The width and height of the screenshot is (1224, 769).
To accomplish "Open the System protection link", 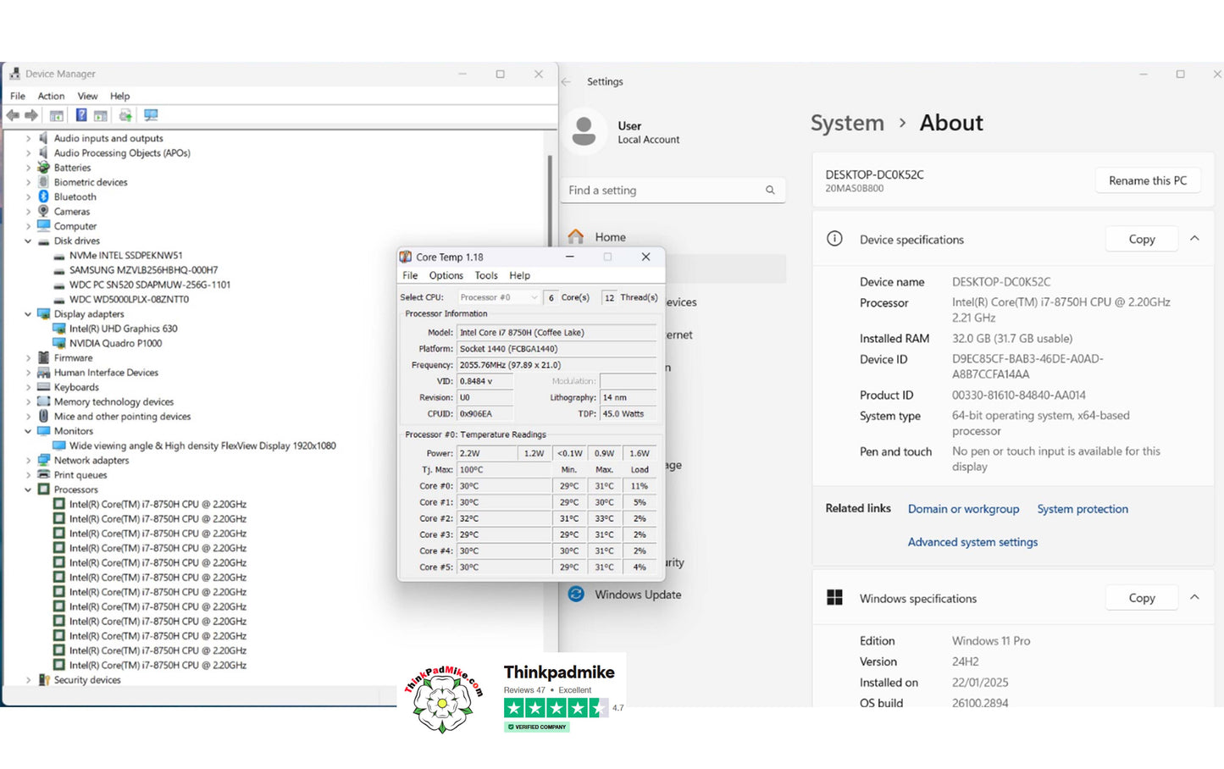I will point(1083,509).
